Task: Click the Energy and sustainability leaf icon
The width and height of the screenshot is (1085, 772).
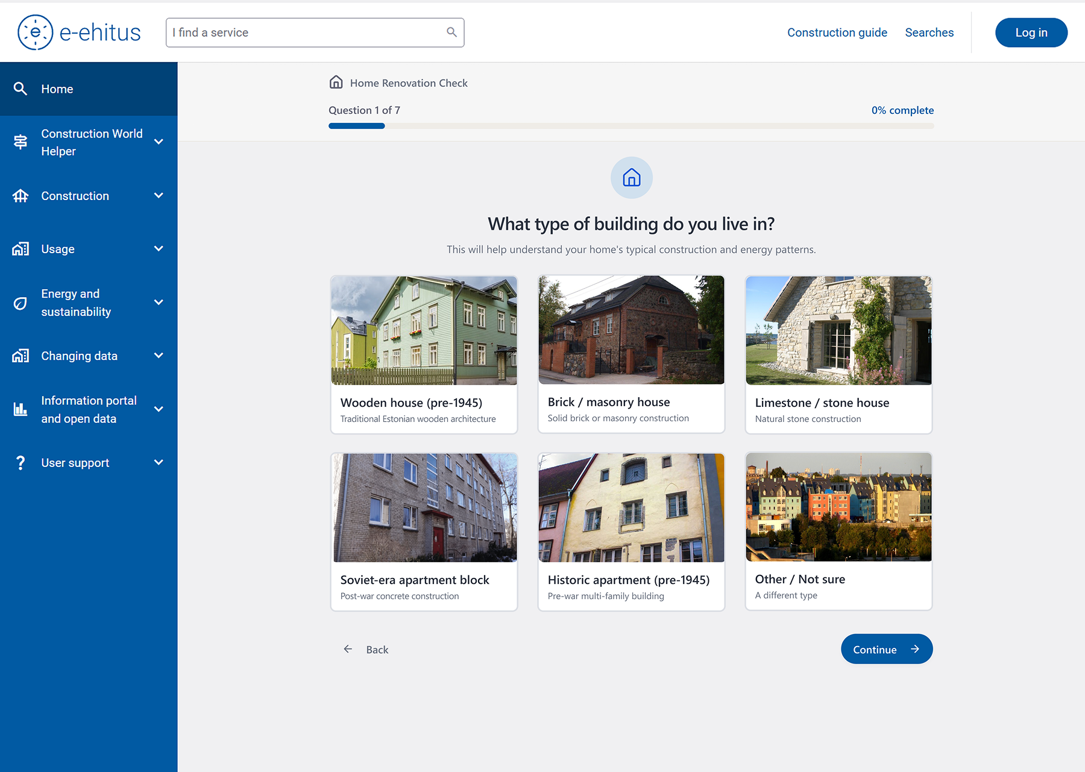Action: [x=20, y=303]
